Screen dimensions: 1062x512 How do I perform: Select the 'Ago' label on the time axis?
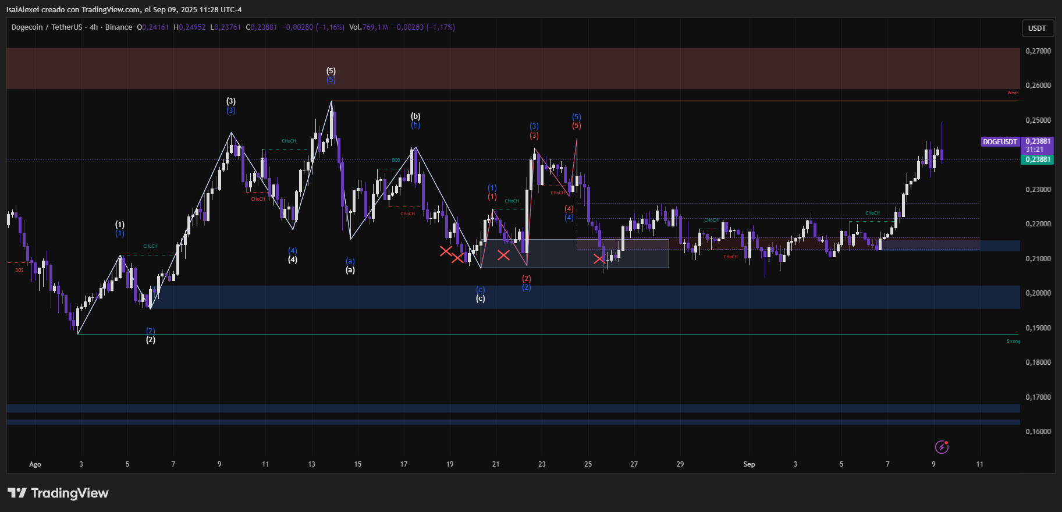pyautogui.click(x=35, y=464)
